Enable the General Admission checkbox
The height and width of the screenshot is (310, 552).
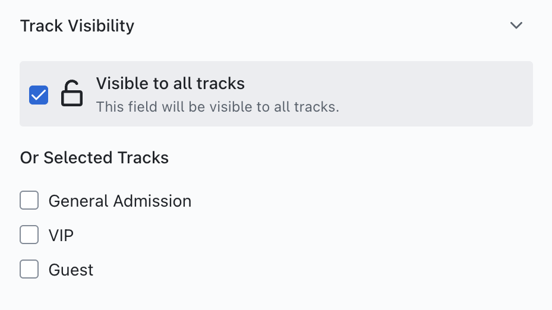29,201
